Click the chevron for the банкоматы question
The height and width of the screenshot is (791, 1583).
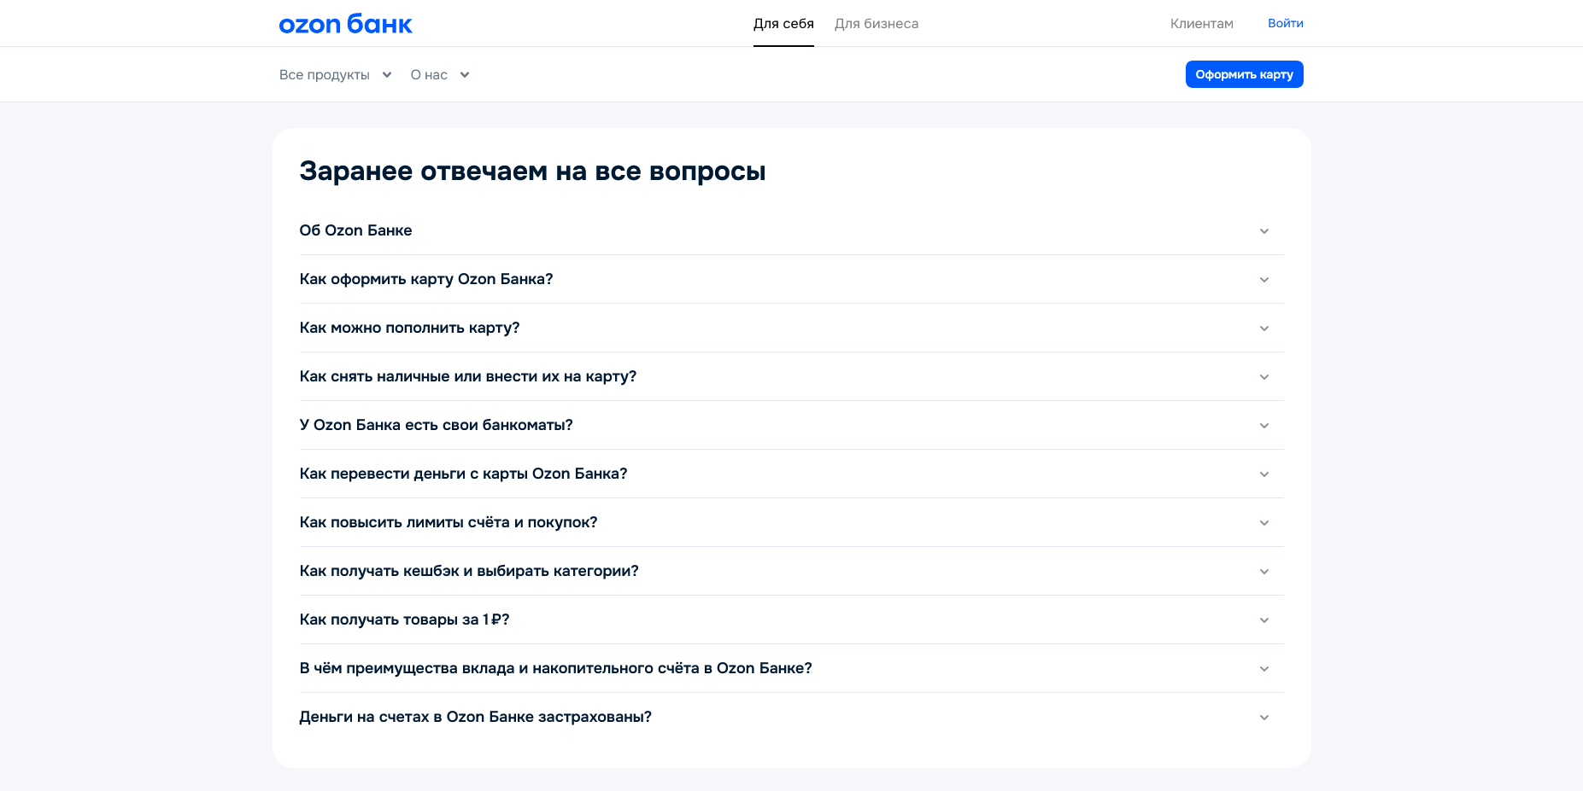(x=1264, y=426)
